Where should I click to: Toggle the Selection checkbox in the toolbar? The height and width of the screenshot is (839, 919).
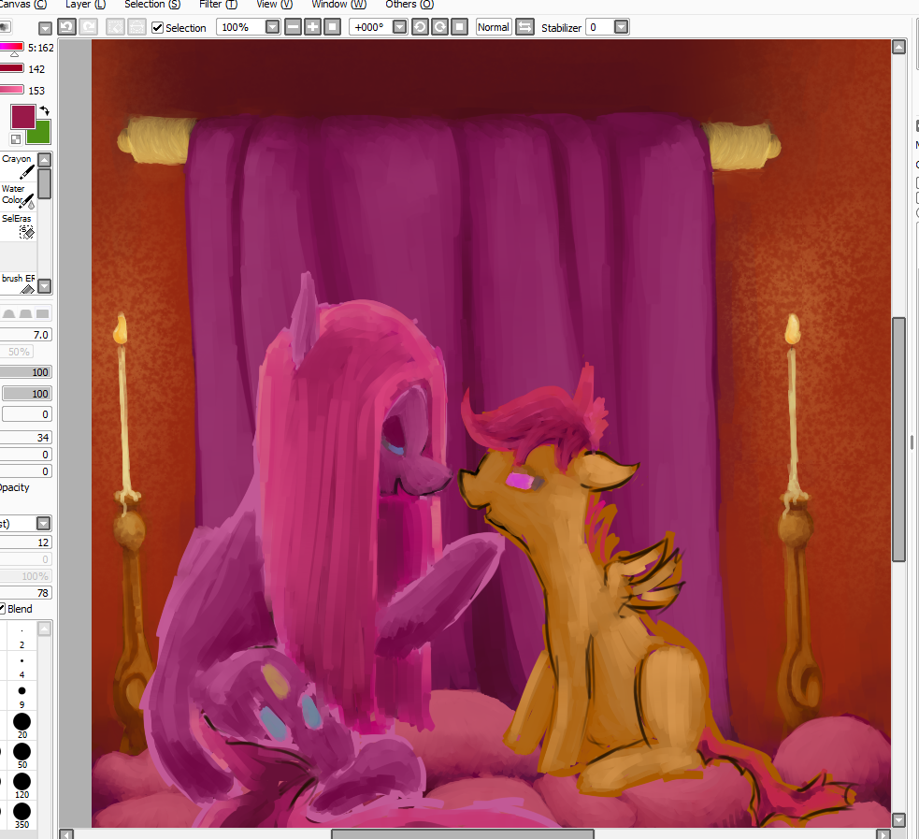pyautogui.click(x=157, y=27)
